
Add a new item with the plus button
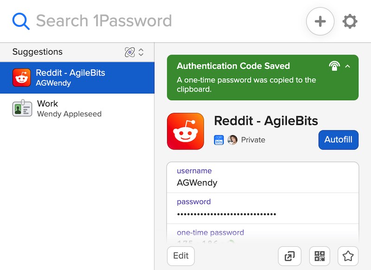click(320, 21)
